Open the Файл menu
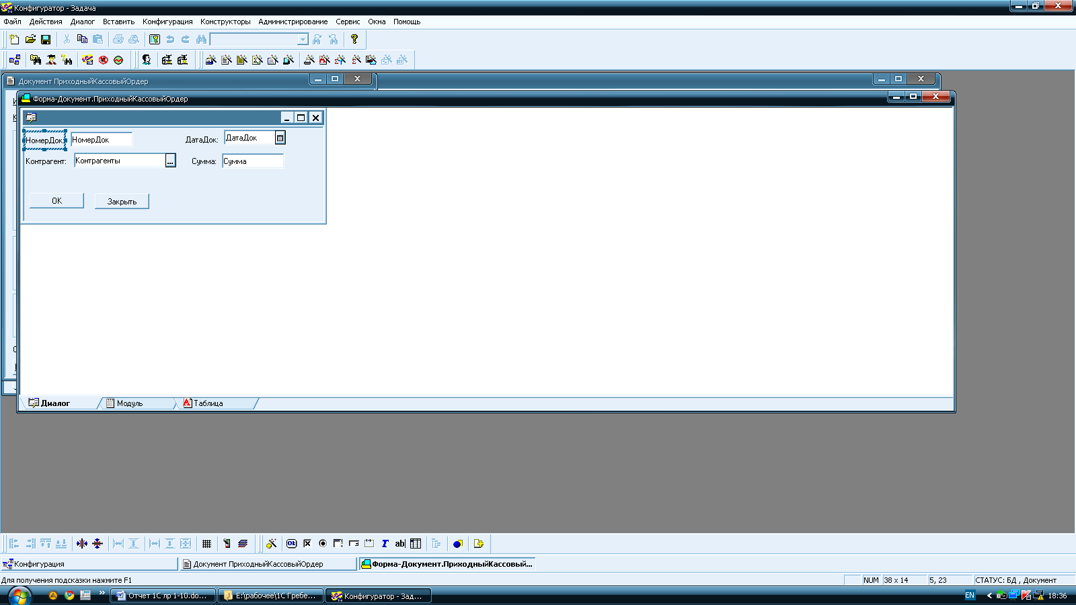The height and width of the screenshot is (605, 1076). [x=12, y=22]
